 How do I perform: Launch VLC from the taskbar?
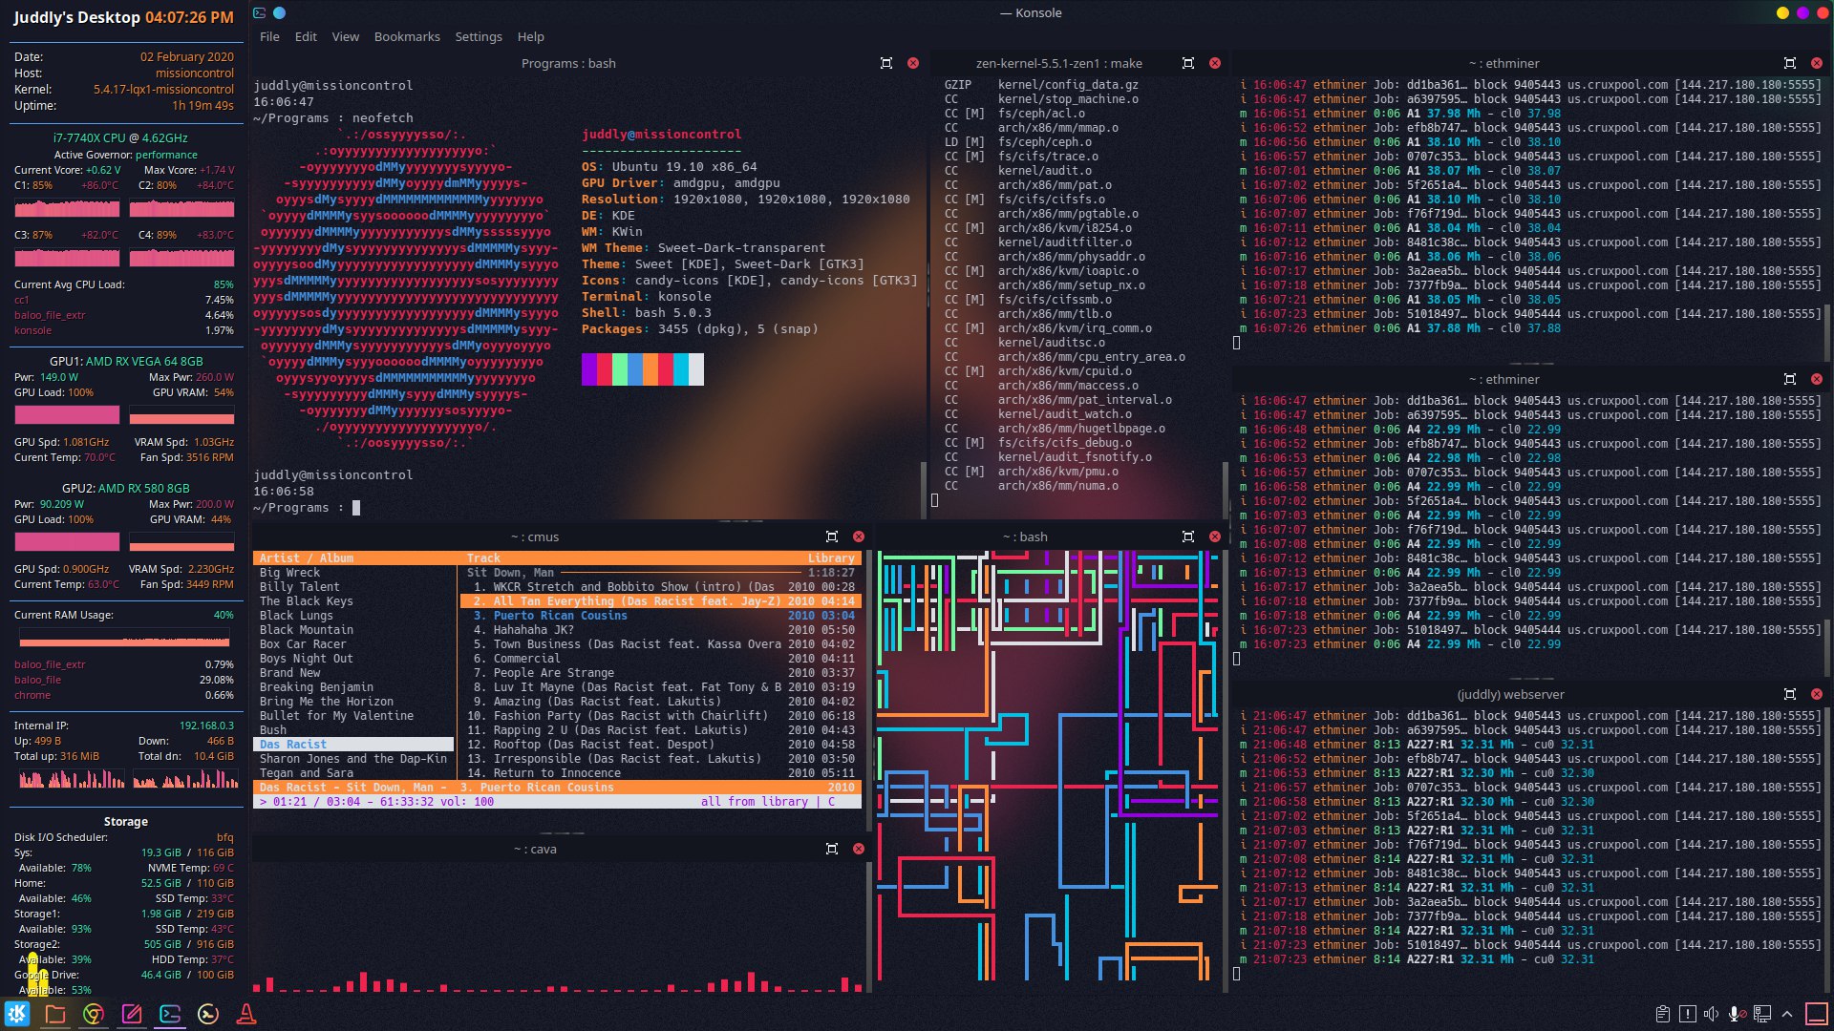[246, 1014]
